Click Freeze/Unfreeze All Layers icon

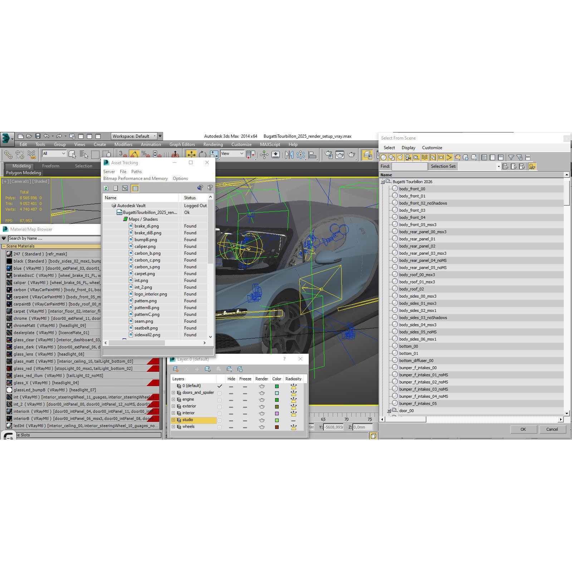point(240,369)
